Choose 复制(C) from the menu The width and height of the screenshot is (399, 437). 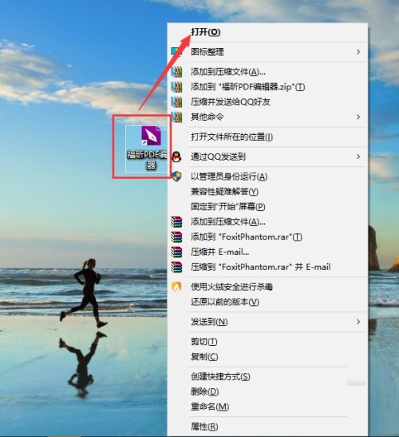[204, 357]
